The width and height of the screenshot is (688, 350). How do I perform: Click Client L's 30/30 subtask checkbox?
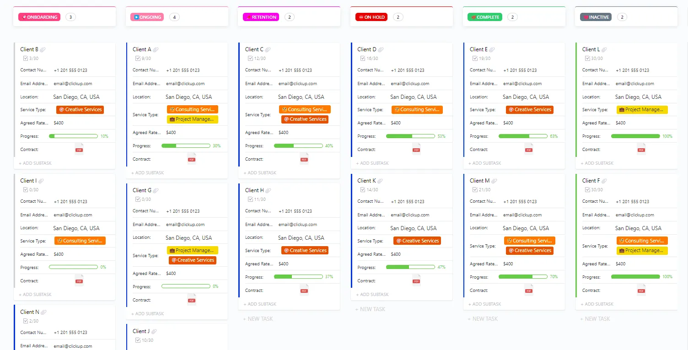(x=587, y=58)
